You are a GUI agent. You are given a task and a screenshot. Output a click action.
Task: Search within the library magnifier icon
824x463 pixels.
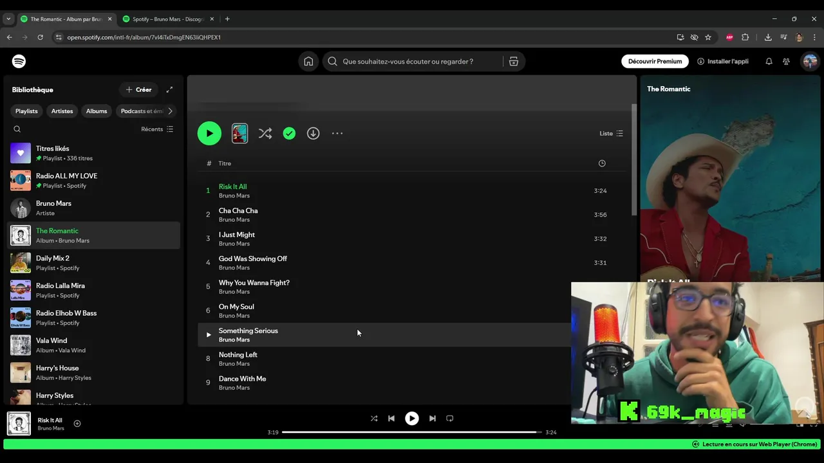click(x=17, y=129)
